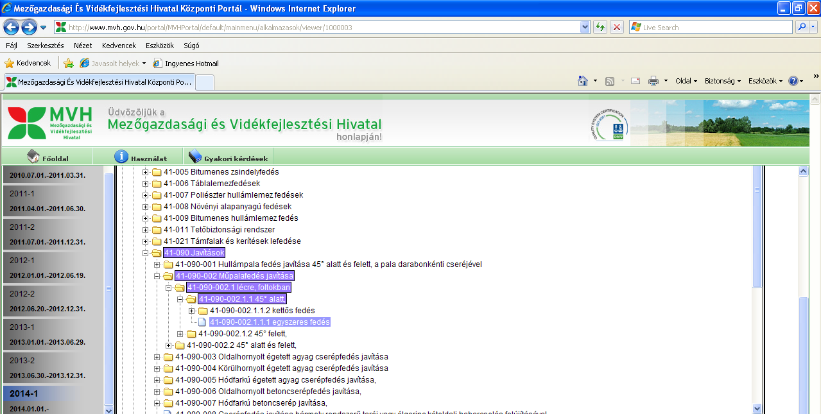The width and height of the screenshot is (821, 414).
Task: Select 41-007 Poliészter hullámlemez fedések
Action: (233, 195)
